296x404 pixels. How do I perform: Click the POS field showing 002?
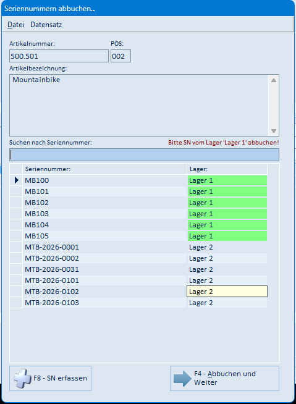pos(121,56)
